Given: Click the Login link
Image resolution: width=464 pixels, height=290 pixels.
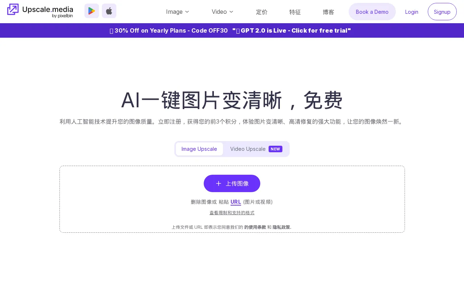Looking at the screenshot, I should [412, 12].
